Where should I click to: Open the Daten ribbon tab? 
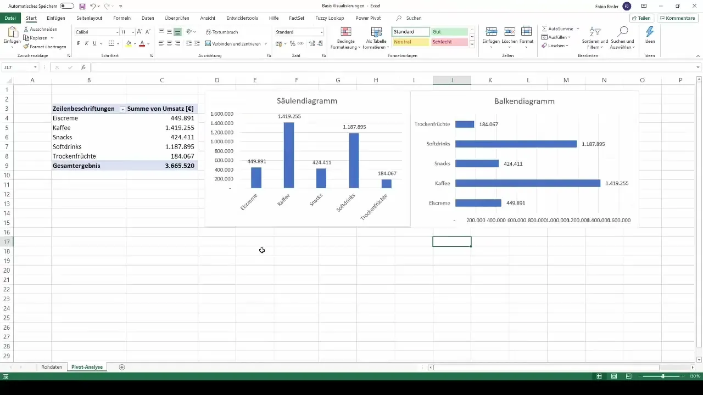(148, 18)
